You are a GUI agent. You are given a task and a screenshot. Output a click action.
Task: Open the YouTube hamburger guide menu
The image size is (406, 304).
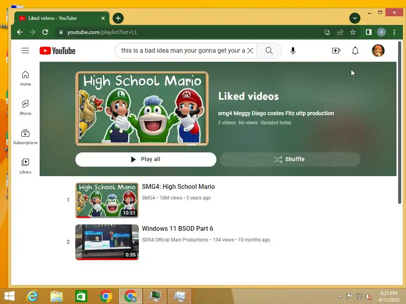coord(25,51)
